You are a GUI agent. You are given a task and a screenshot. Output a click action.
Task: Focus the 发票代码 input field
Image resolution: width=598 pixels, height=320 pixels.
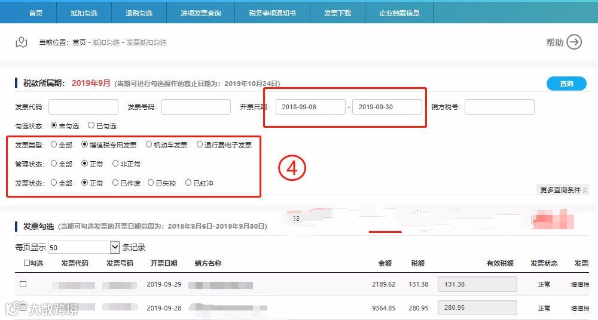[x=83, y=107]
